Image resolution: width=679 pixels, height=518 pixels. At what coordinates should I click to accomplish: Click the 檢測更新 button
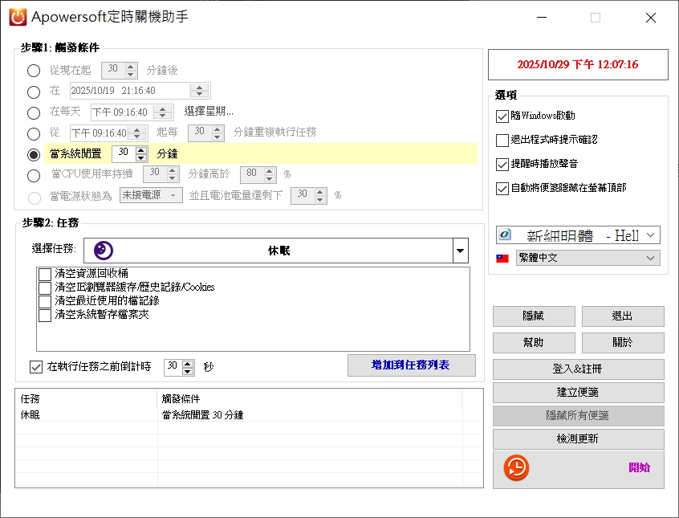(x=578, y=439)
